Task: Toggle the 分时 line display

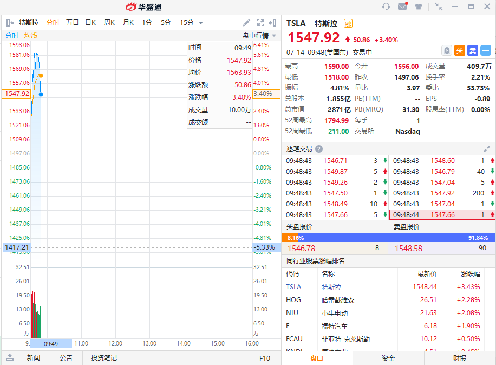Action: [x=12, y=36]
